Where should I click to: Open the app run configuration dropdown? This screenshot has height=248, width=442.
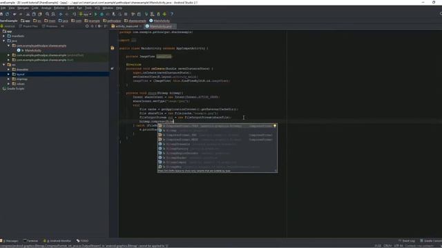pos(86,14)
